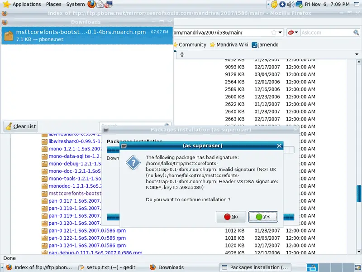Viewport: 362px width, 272px height.
Task: Click the clock showing Fri Nov 6
Action: 327,4
